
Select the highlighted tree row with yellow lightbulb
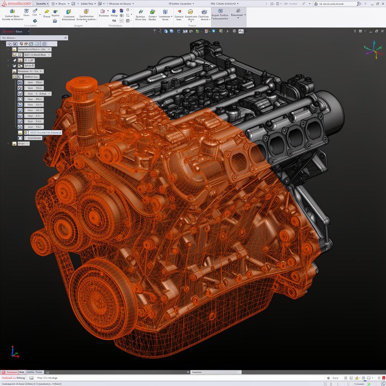tap(43, 132)
